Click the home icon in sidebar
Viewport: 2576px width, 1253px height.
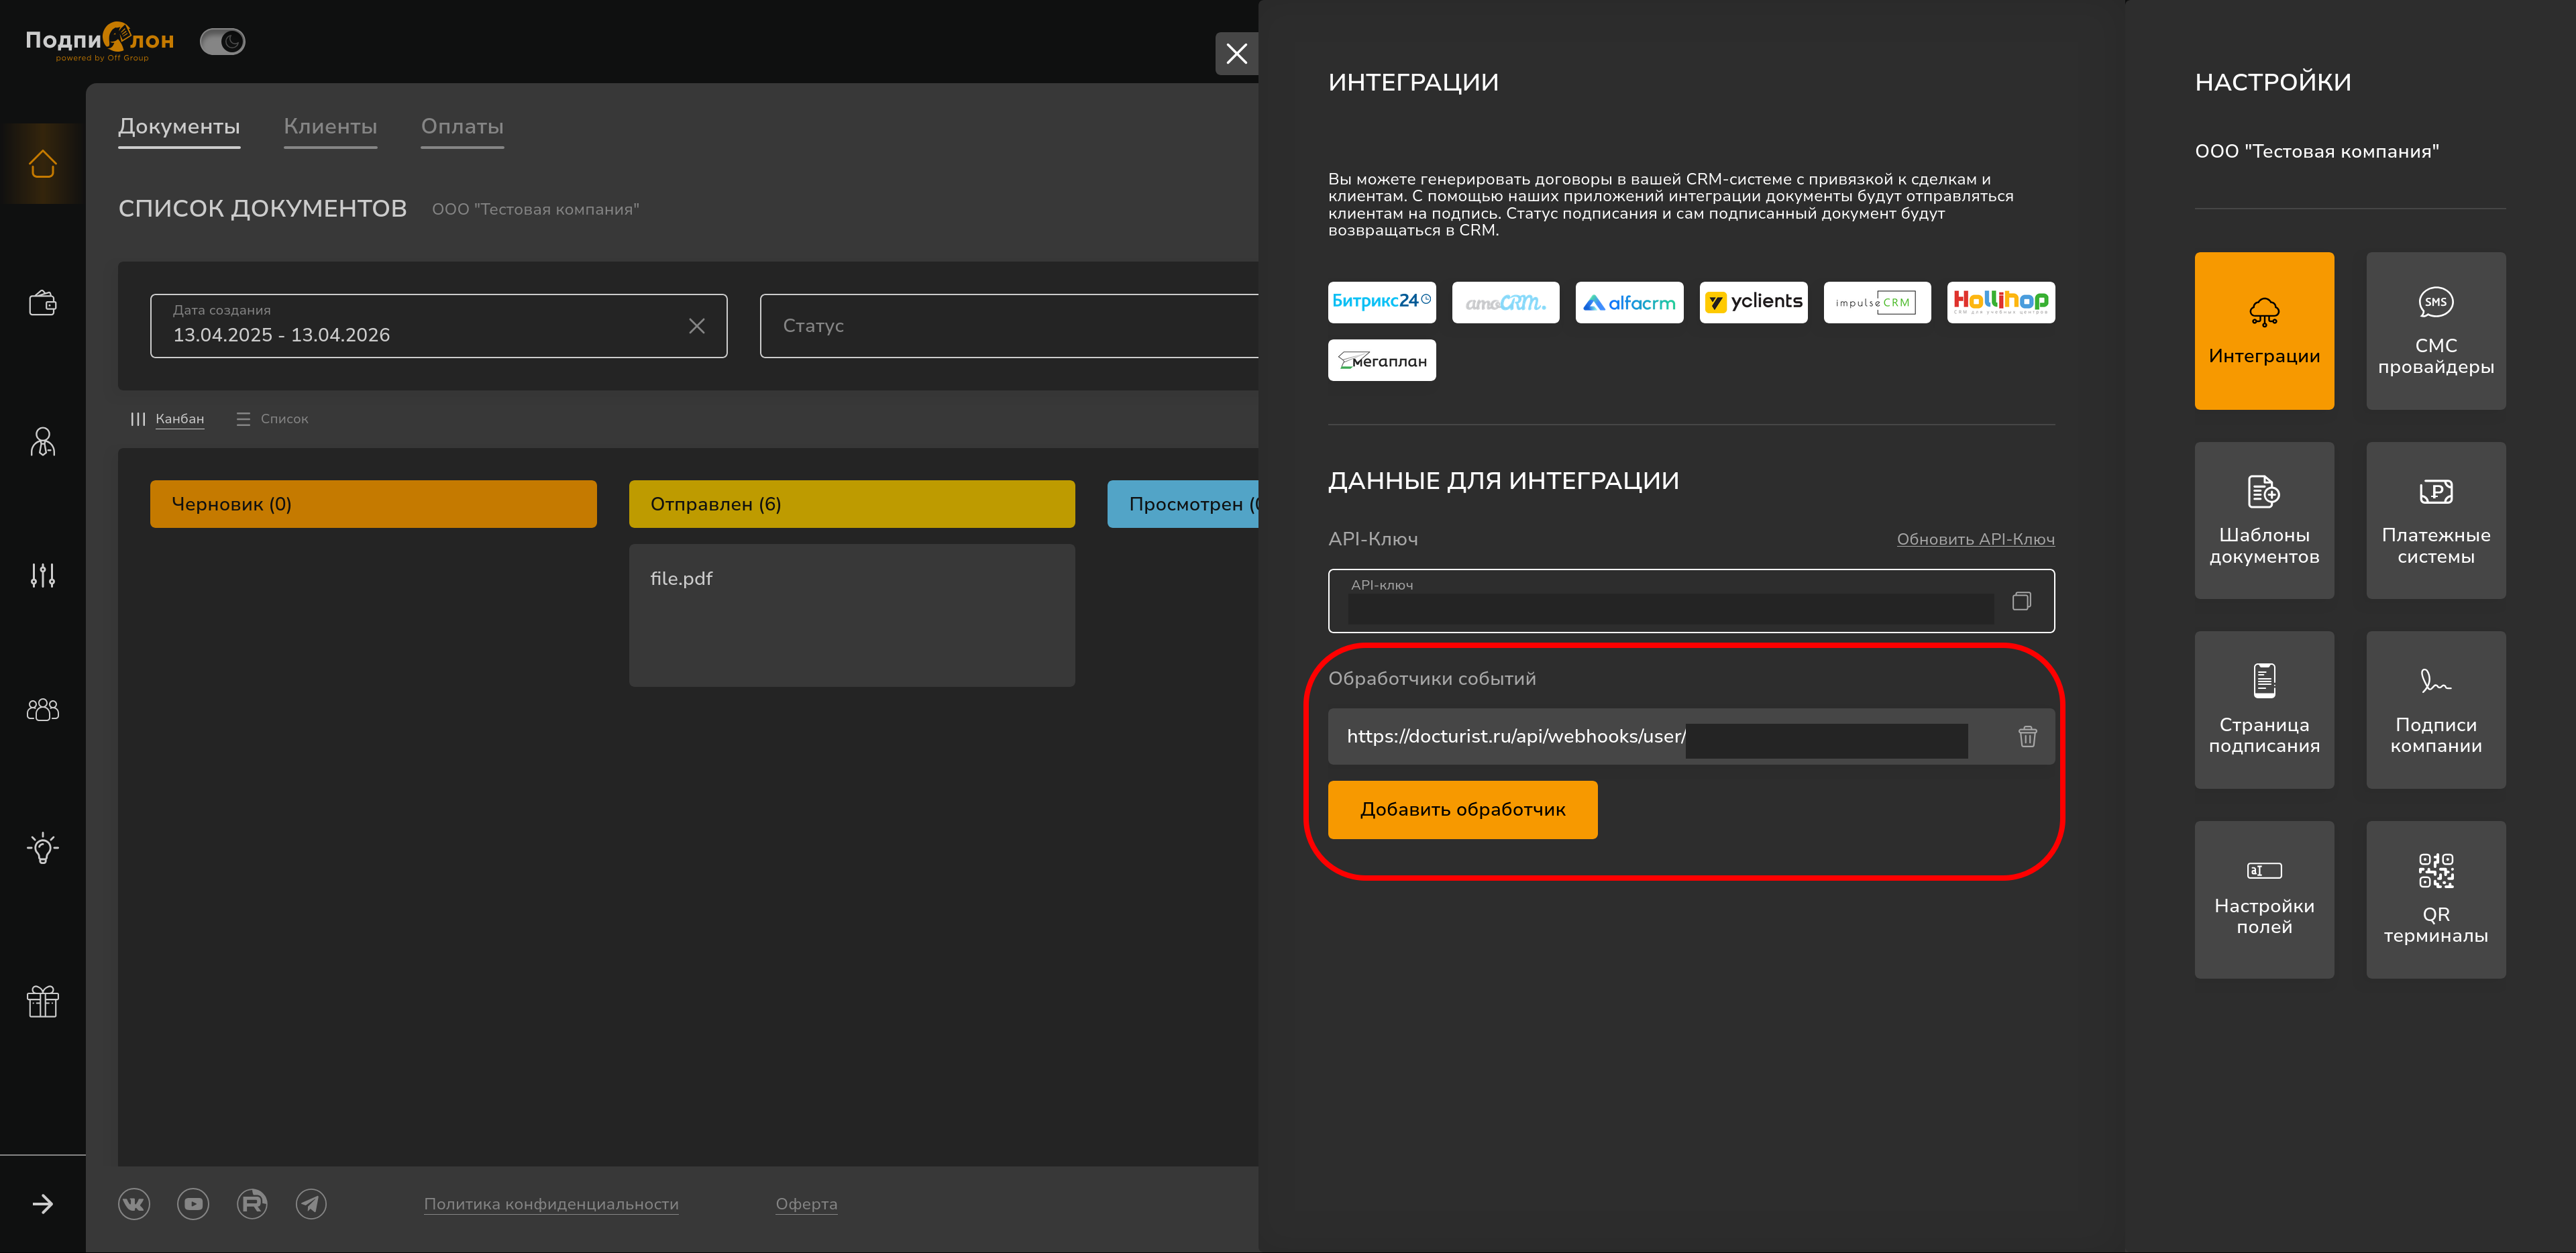(x=43, y=163)
